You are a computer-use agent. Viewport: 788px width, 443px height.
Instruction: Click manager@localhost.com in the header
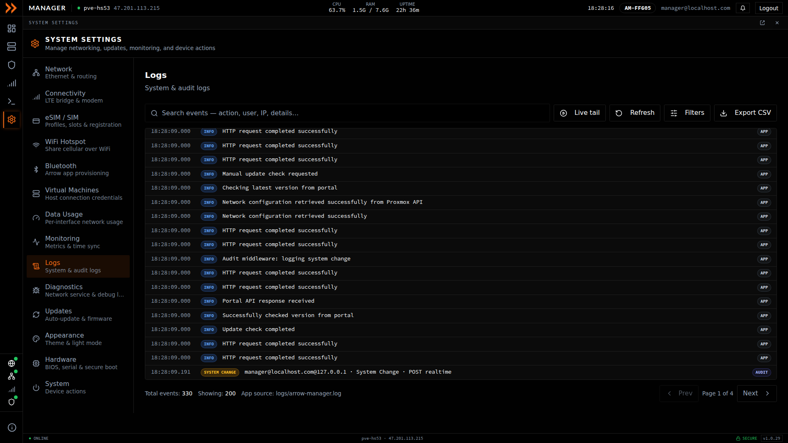695,8
